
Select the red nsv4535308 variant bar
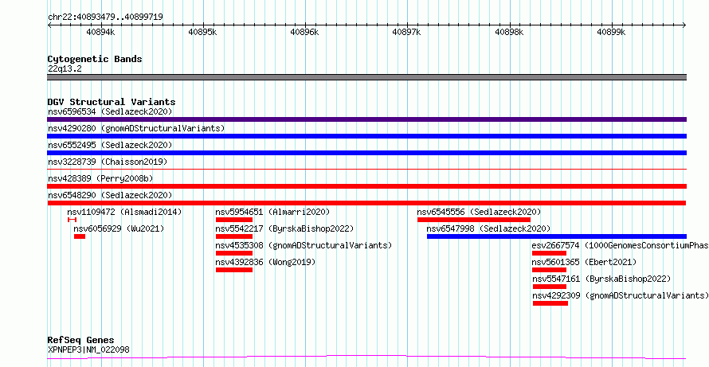point(234,253)
